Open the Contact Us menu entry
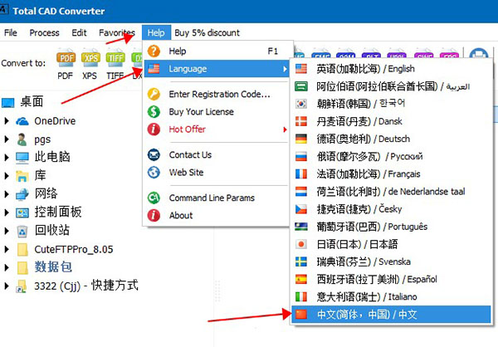498x347 pixels. click(x=190, y=154)
